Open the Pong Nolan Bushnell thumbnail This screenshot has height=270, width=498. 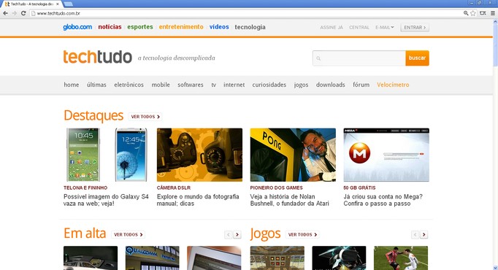[x=293, y=155]
